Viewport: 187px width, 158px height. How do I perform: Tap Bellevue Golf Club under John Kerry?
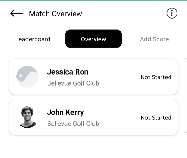pyautogui.click(x=73, y=124)
